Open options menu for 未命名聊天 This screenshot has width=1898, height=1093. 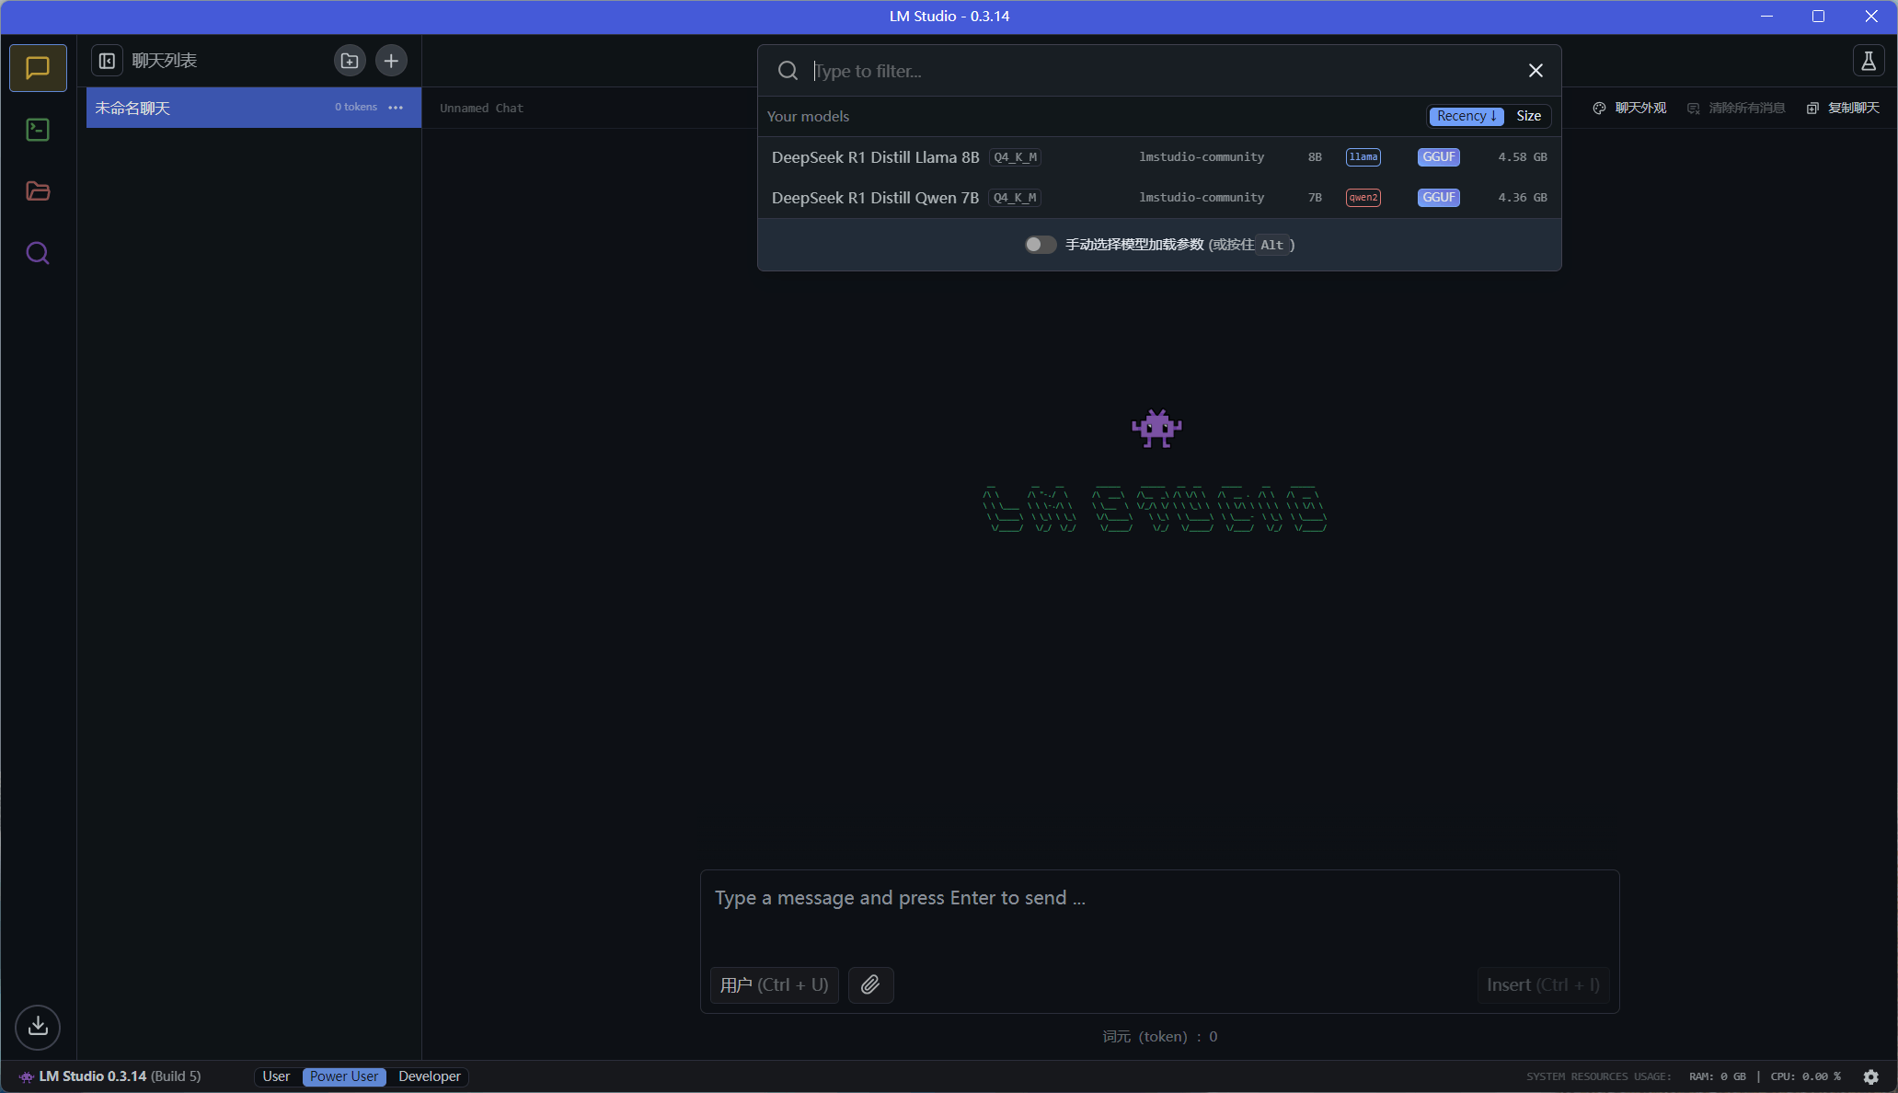click(396, 108)
